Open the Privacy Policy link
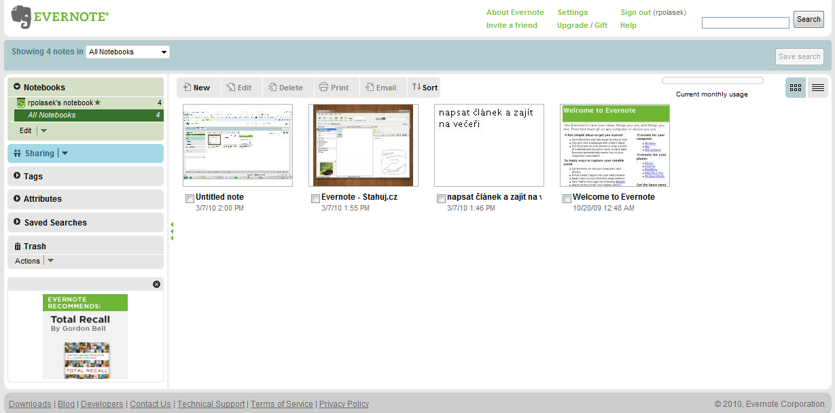Screen dimensions: 835x413 click(344, 404)
